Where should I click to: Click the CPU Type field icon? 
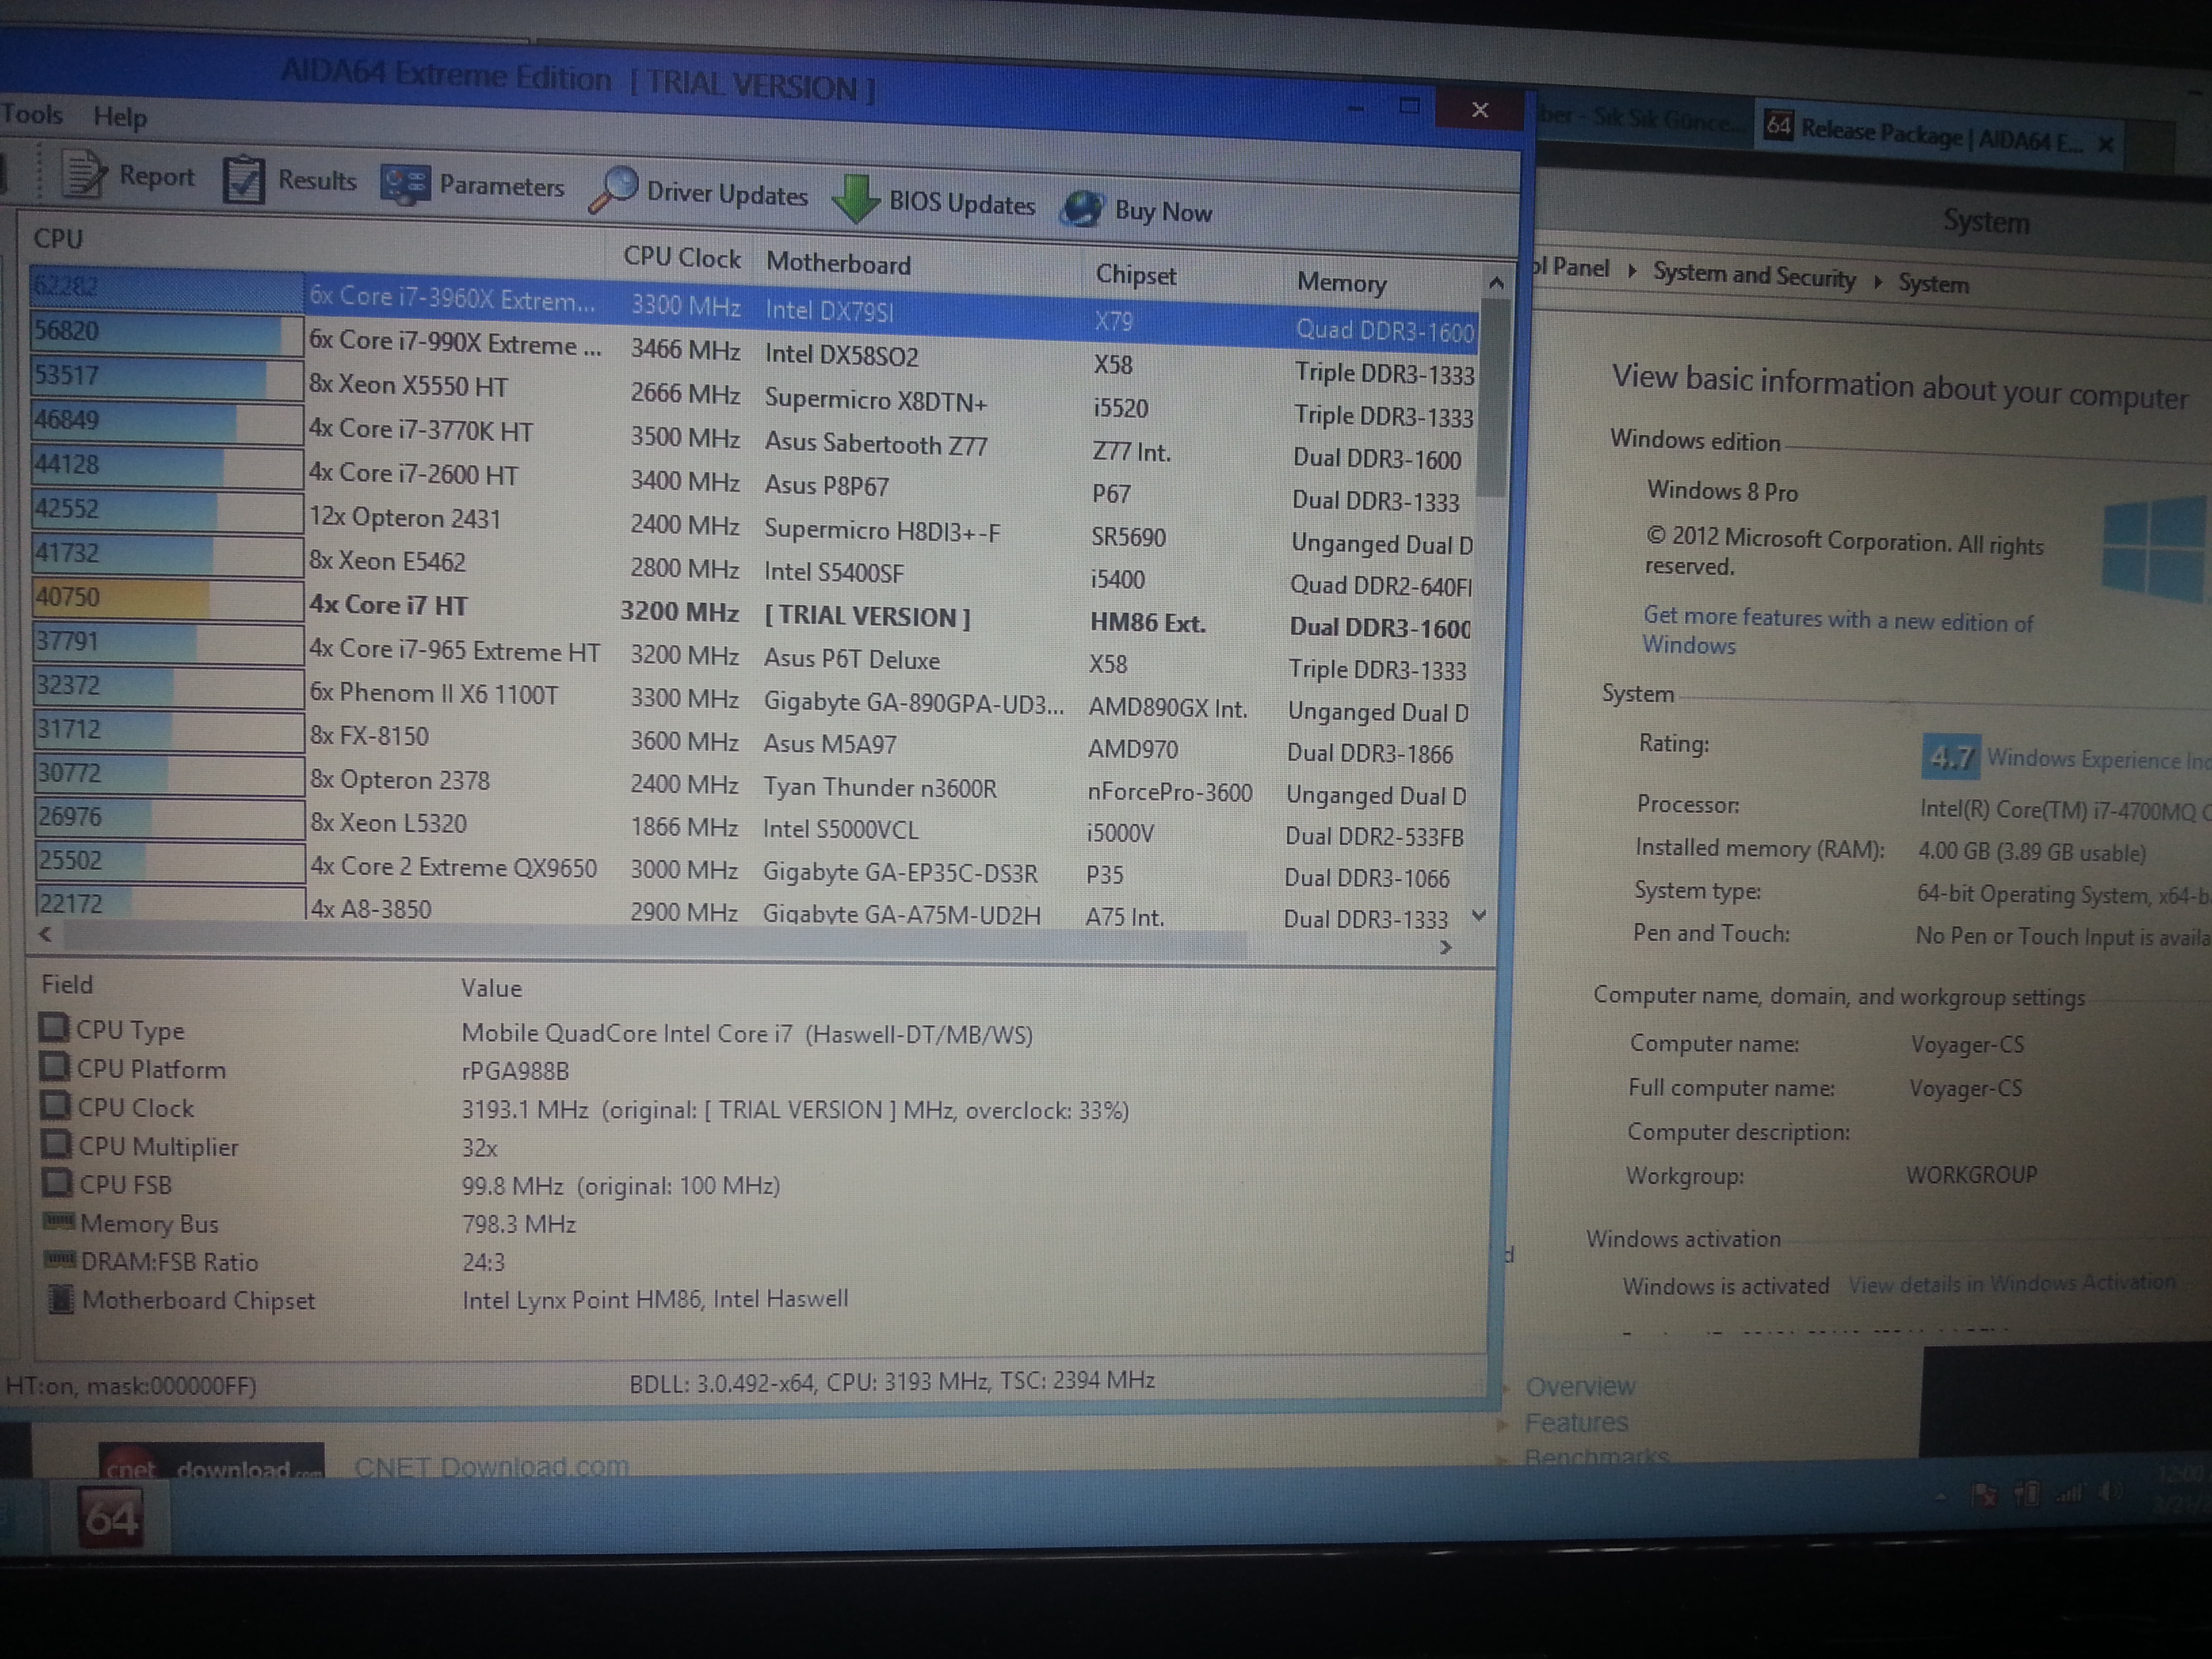click(x=54, y=1028)
